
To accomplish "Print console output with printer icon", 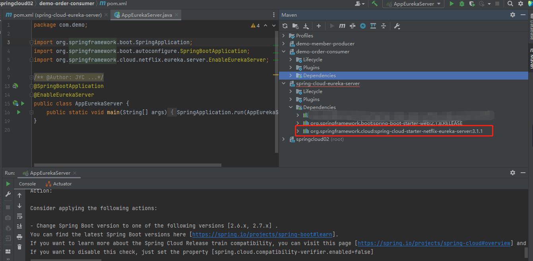I will click(x=19, y=237).
